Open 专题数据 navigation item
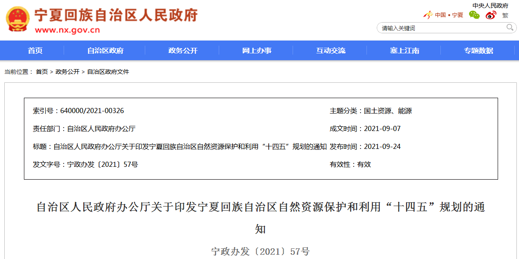519x259 pixels. click(478, 50)
